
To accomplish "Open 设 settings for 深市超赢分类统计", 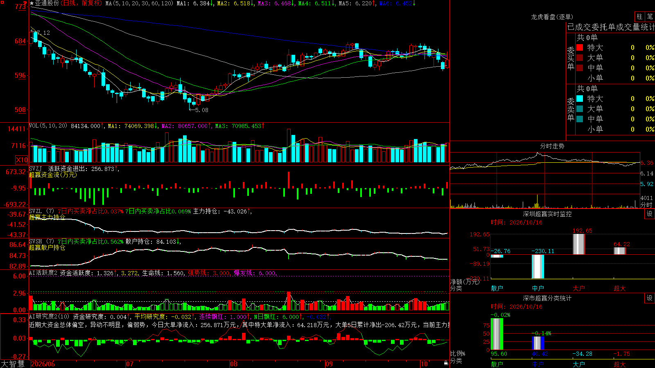I will coord(650,298).
